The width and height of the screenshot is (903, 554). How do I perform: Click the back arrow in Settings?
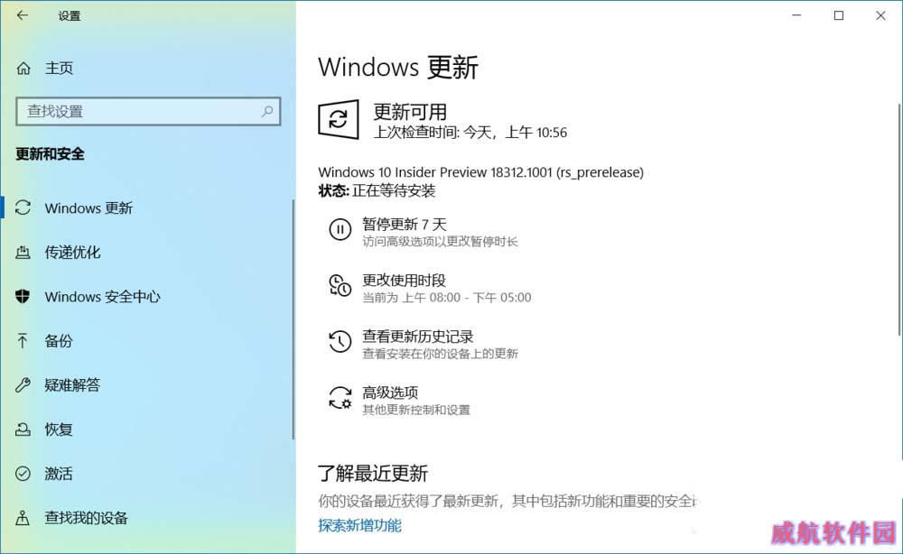[23, 15]
